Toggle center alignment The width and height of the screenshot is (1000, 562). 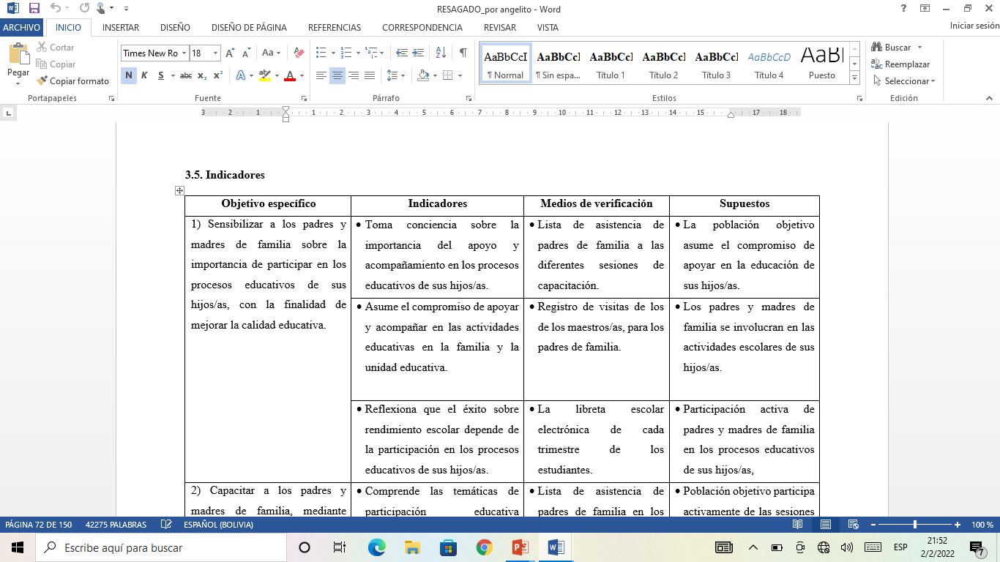(337, 75)
